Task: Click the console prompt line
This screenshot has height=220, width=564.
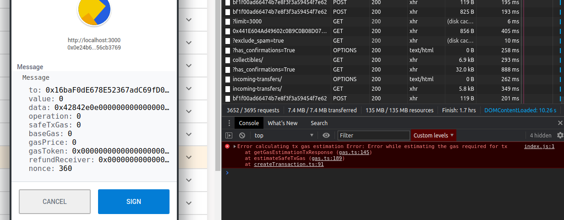Action: point(392,173)
